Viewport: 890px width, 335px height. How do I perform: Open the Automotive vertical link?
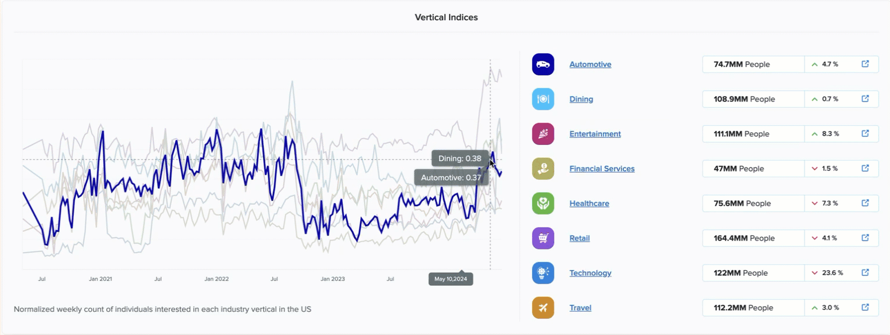click(590, 64)
